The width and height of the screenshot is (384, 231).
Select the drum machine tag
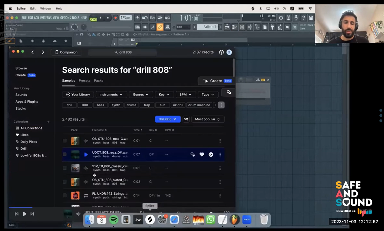tap(199, 105)
